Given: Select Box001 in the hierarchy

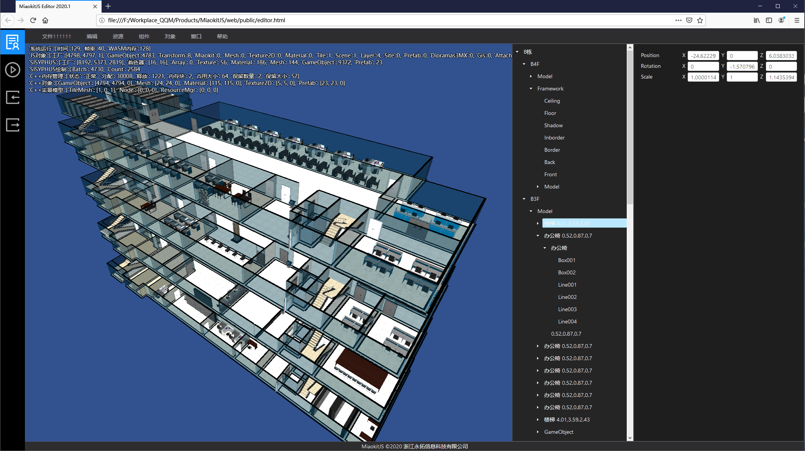Looking at the screenshot, I should point(567,260).
